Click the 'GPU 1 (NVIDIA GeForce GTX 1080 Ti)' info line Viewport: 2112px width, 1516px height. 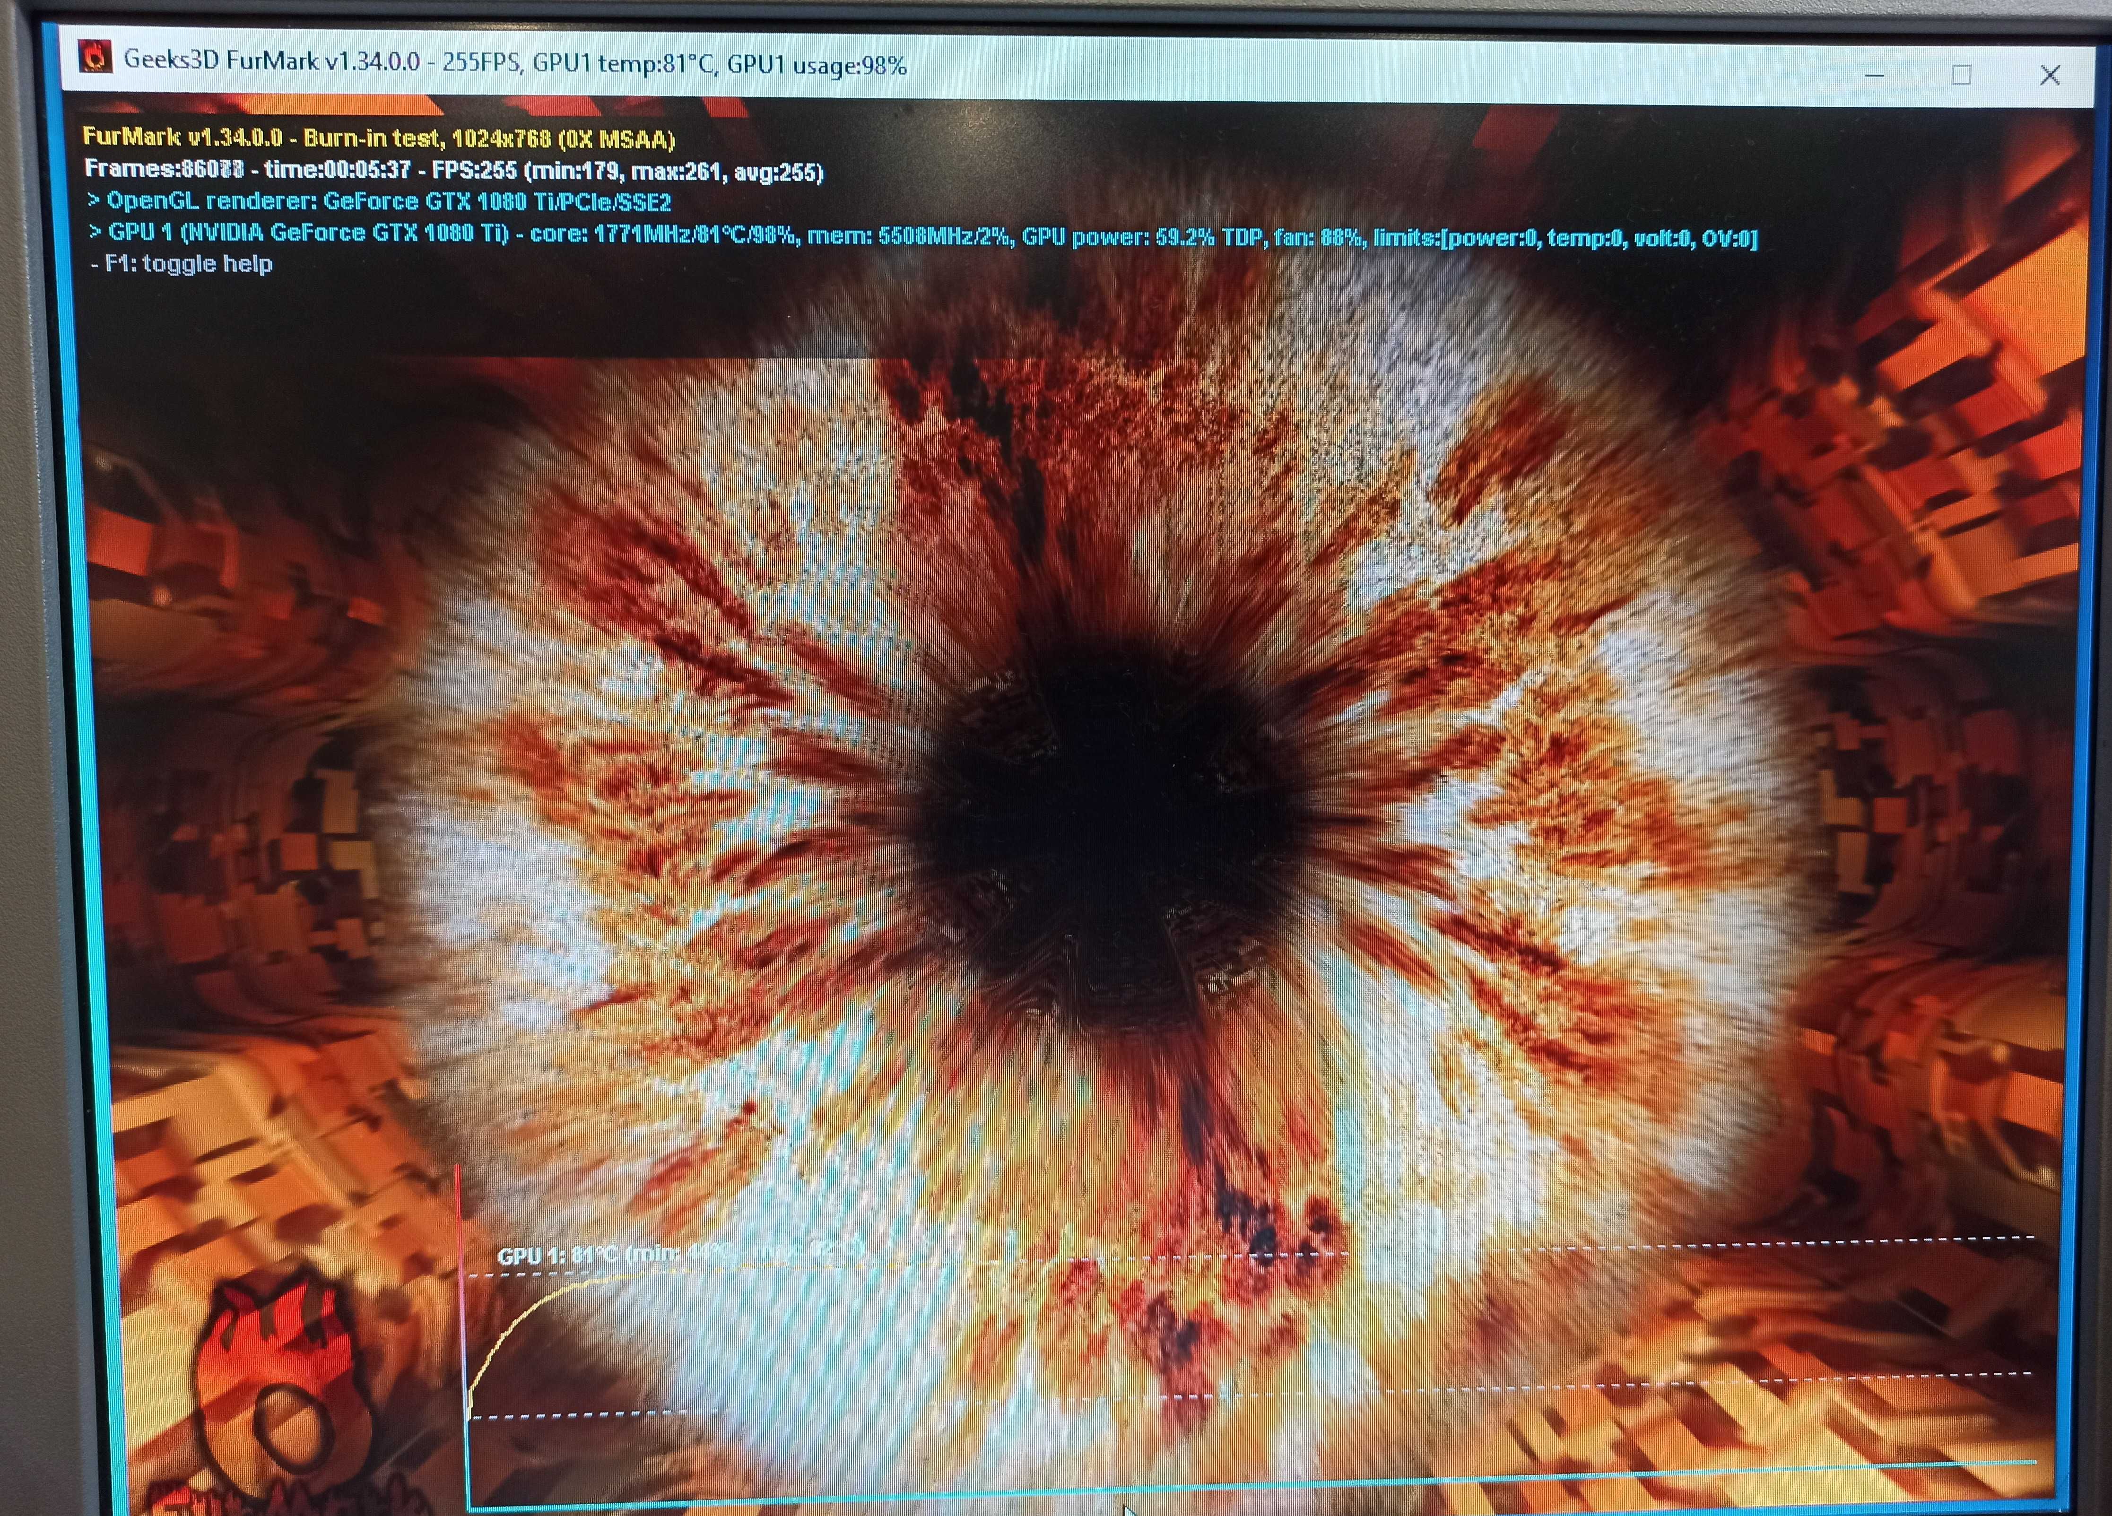923,234
